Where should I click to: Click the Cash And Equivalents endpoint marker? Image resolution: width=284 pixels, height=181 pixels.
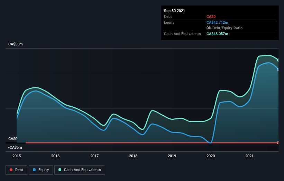[x=278, y=60]
